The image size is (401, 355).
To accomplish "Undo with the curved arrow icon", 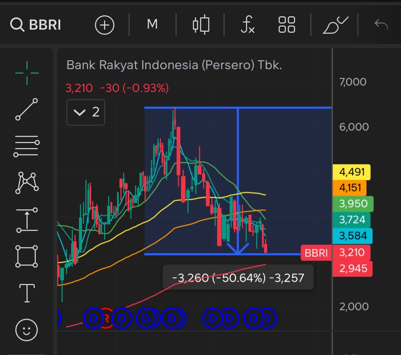I will click(381, 25).
